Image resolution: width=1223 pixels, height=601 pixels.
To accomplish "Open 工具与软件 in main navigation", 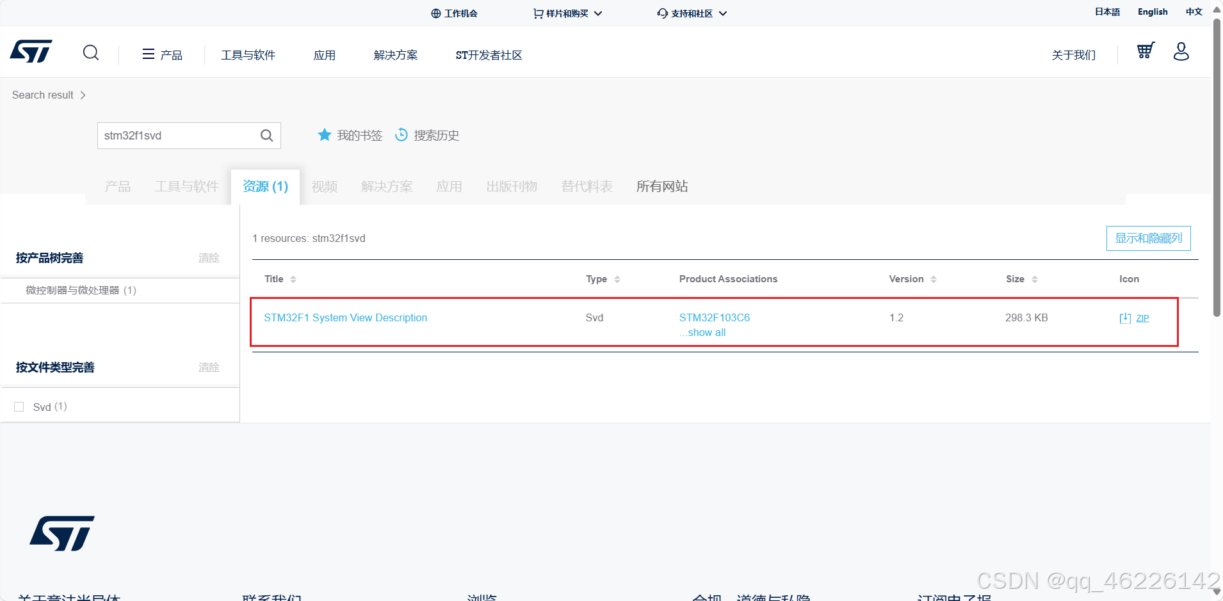I will pyautogui.click(x=248, y=55).
